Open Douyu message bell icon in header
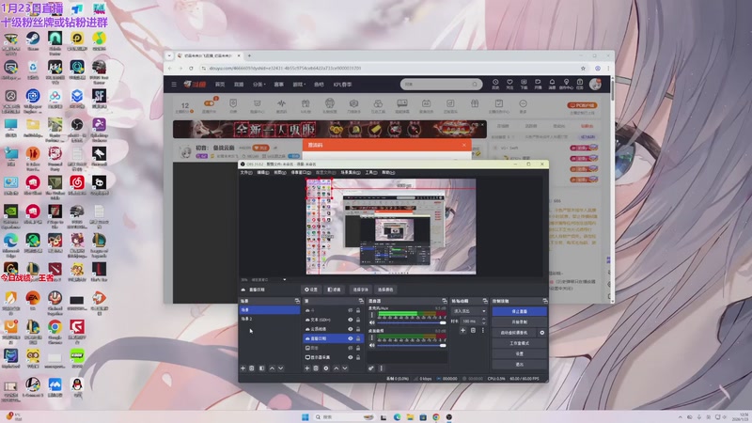 point(552,84)
